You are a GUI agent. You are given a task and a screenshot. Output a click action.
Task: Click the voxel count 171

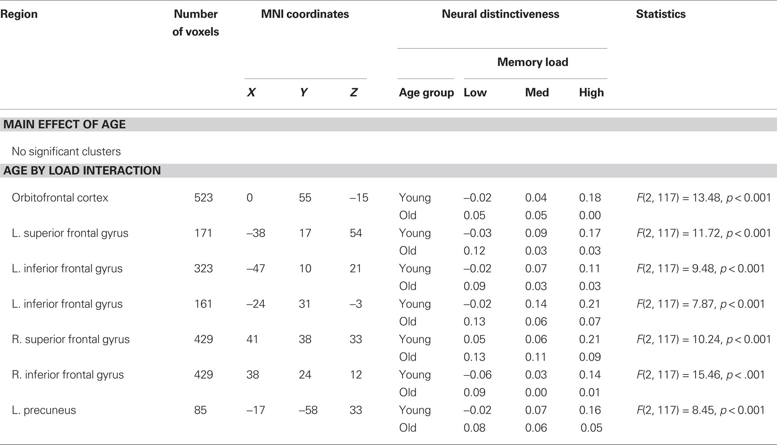point(203,233)
